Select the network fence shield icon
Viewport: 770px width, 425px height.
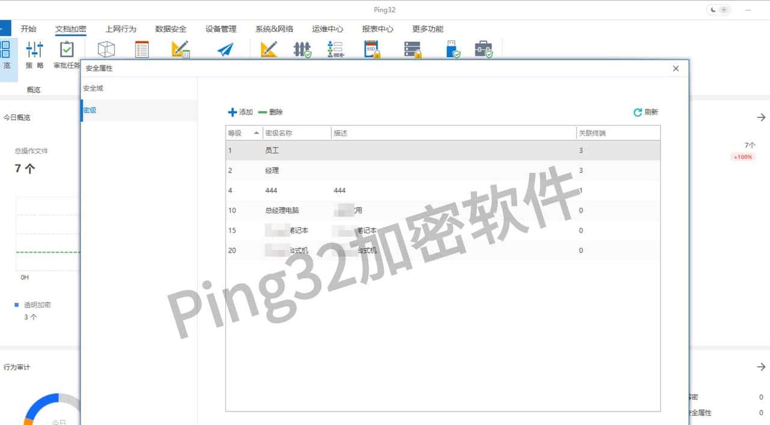click(x=302, y=49)
